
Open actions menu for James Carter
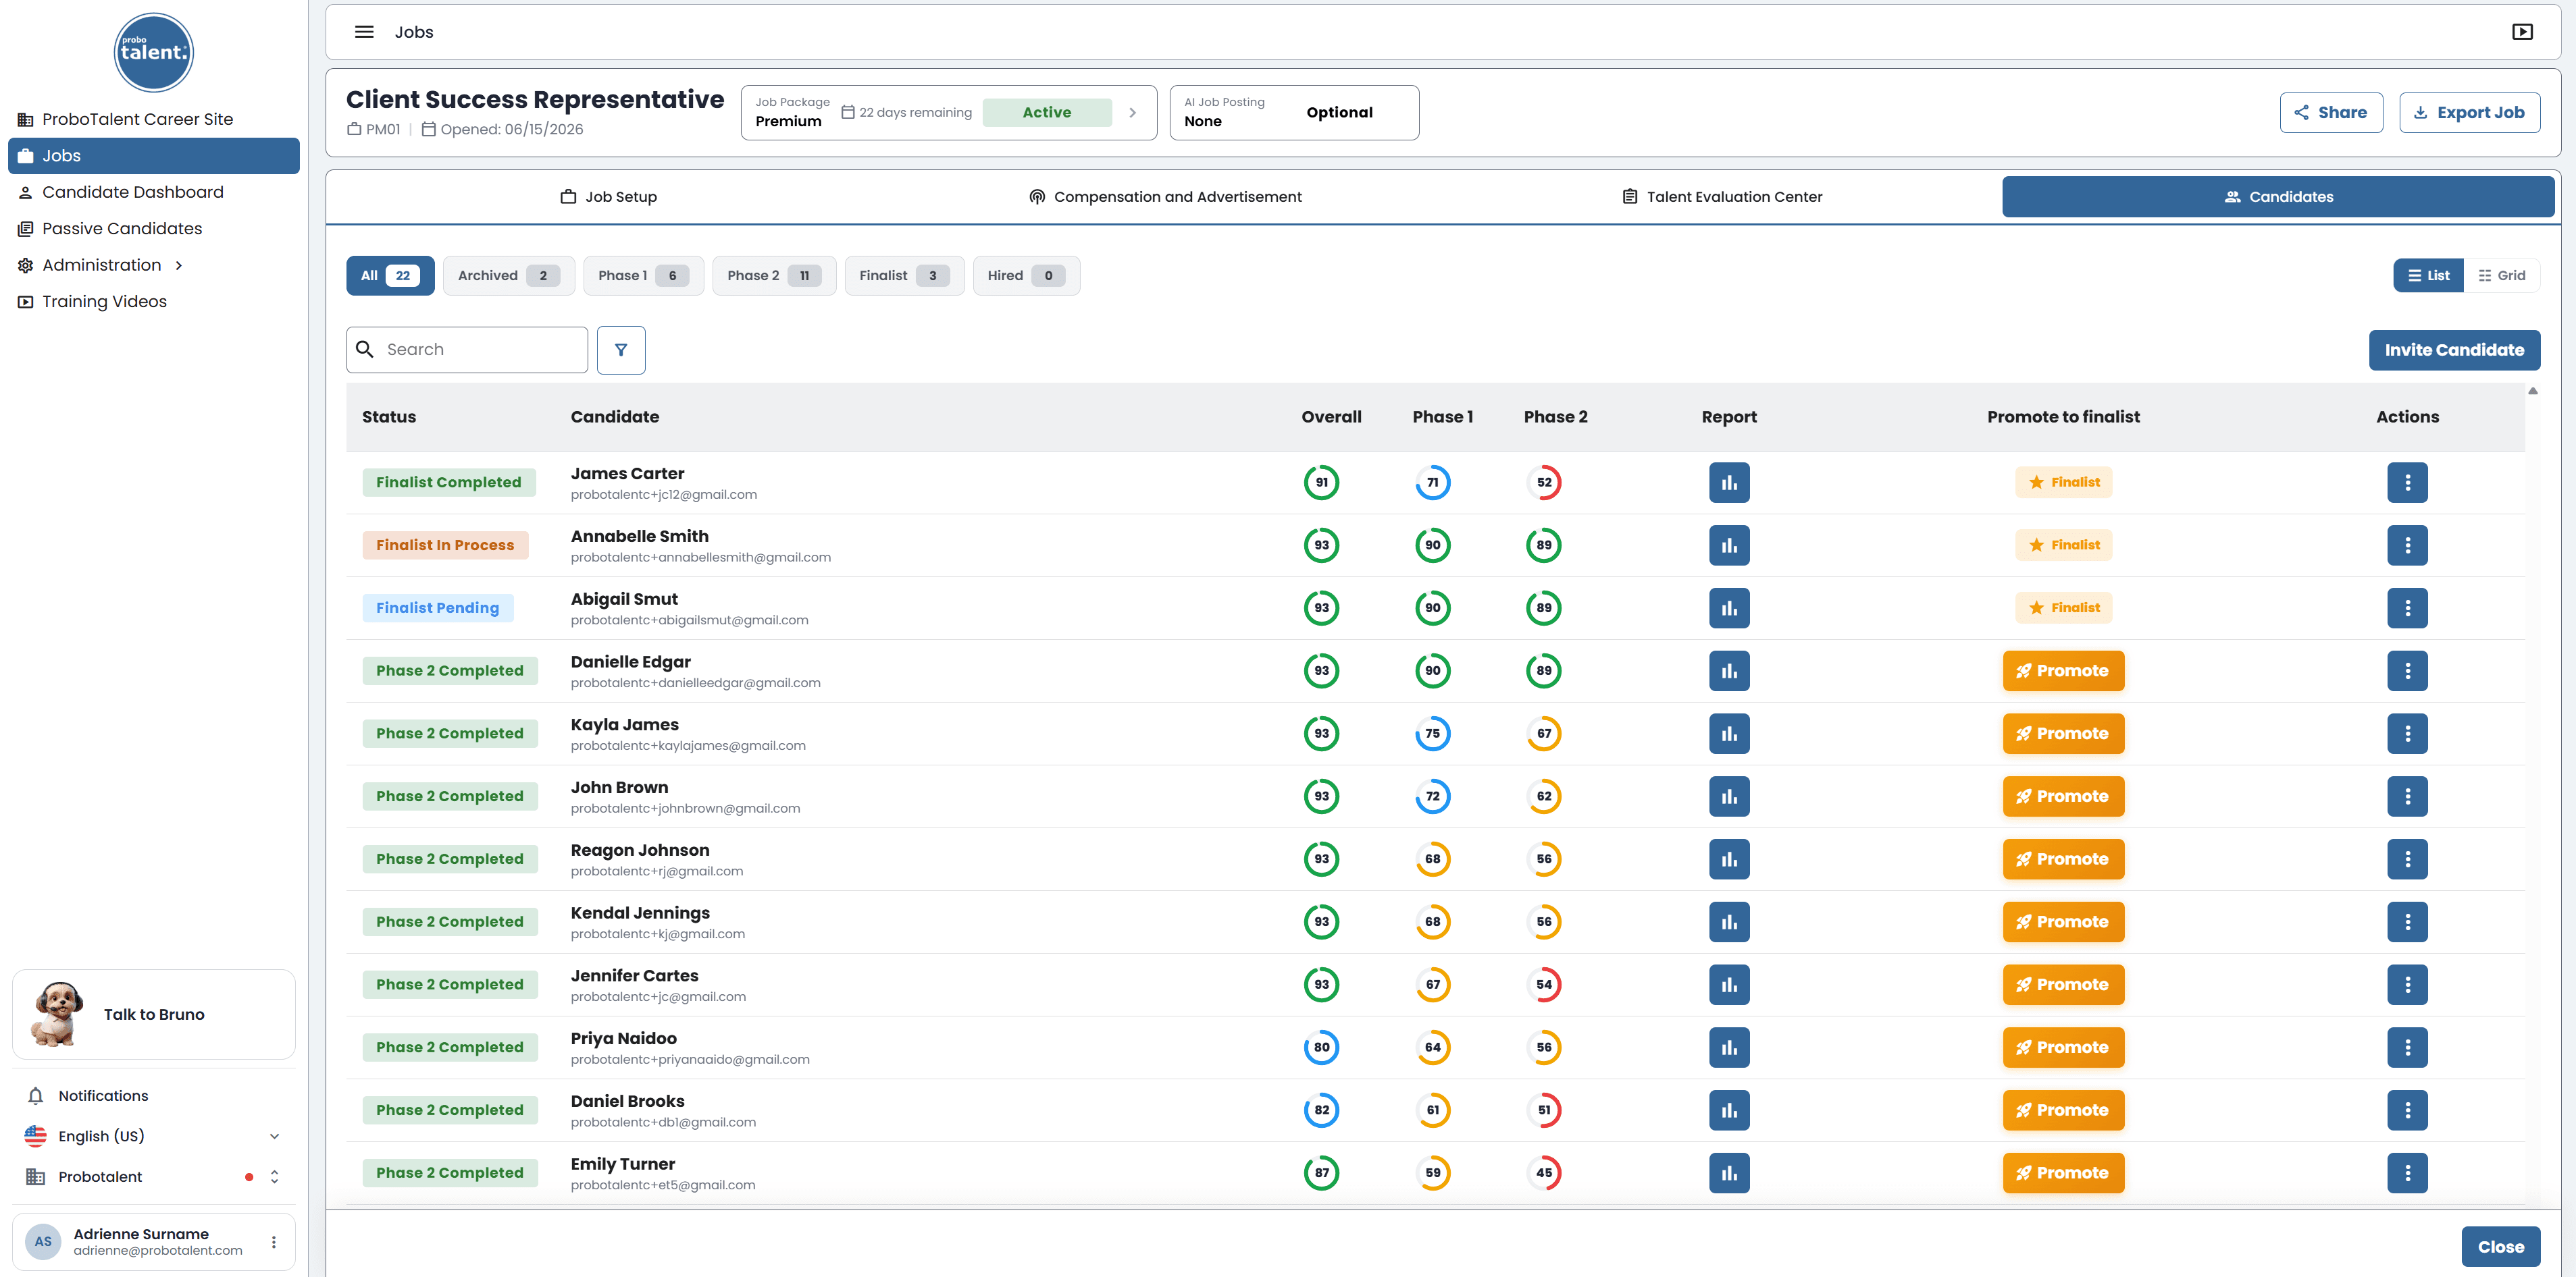2407,483
